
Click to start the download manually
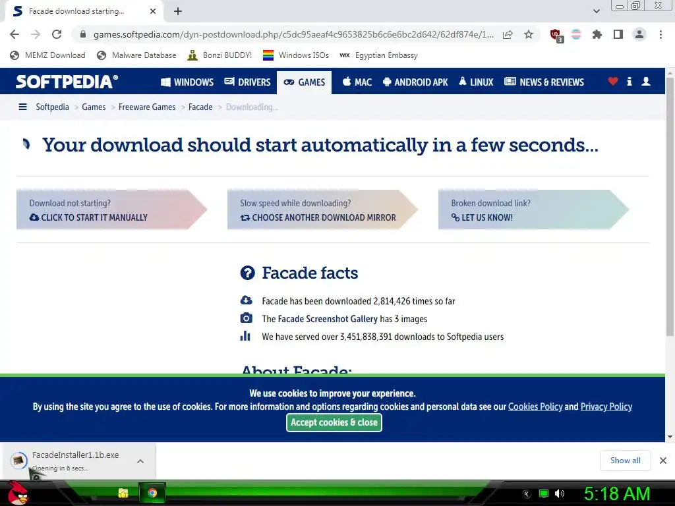click(x=111, y=210)
